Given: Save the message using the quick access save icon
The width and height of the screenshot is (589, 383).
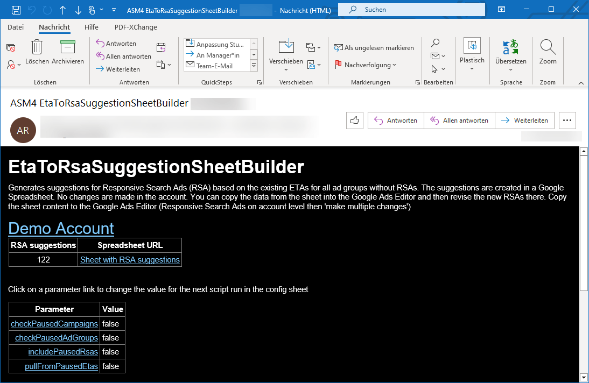Looking at the screenshot, I should (x=17, y=9).
